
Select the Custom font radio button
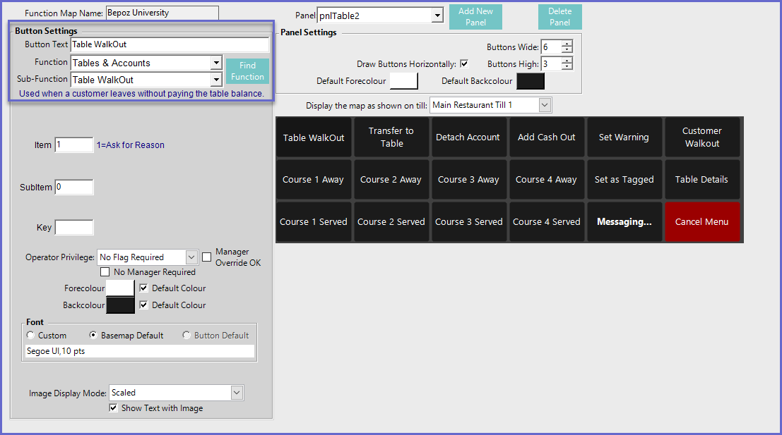(31, 336)
